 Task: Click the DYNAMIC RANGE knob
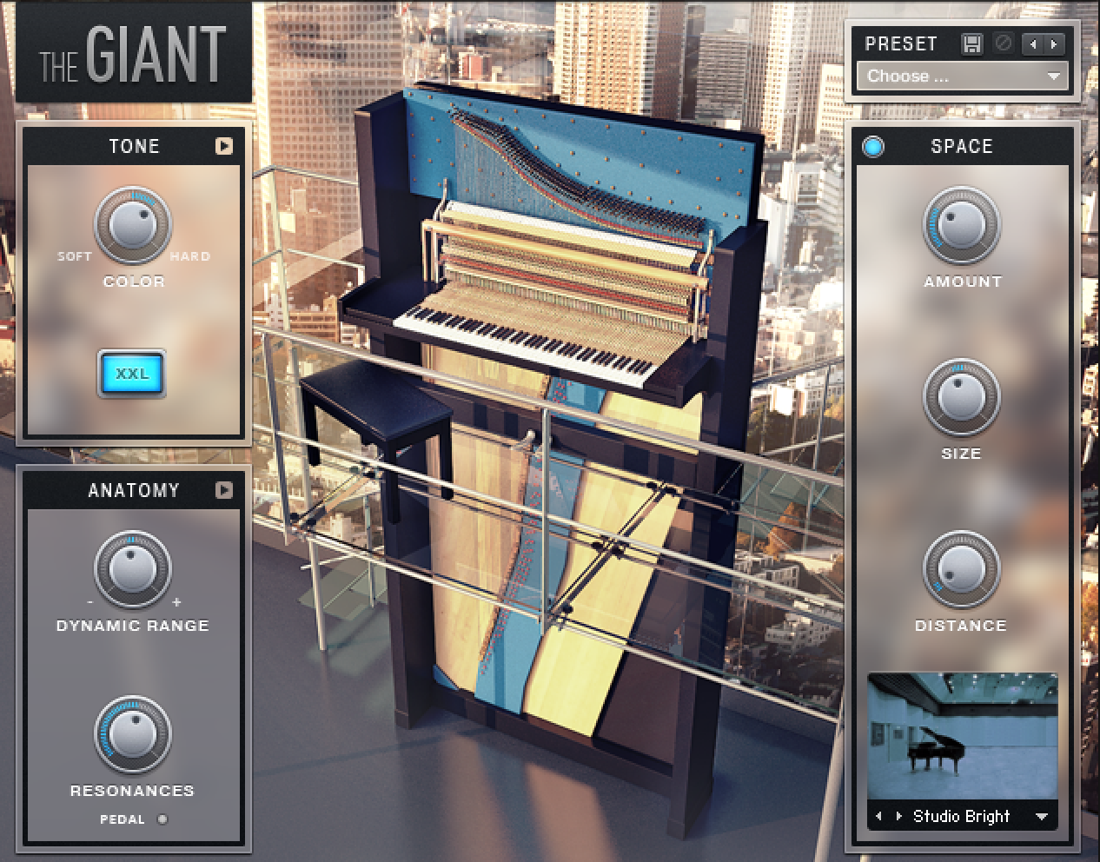(133, 570)
